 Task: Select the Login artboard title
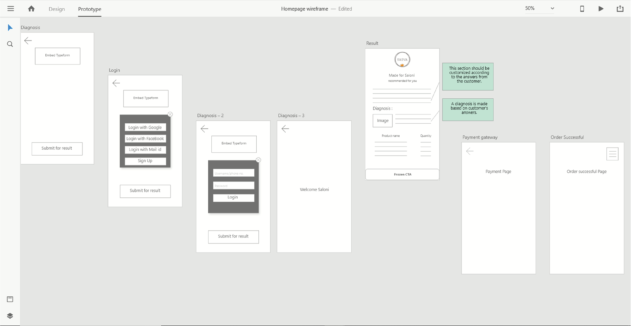(x=114, y=70)
